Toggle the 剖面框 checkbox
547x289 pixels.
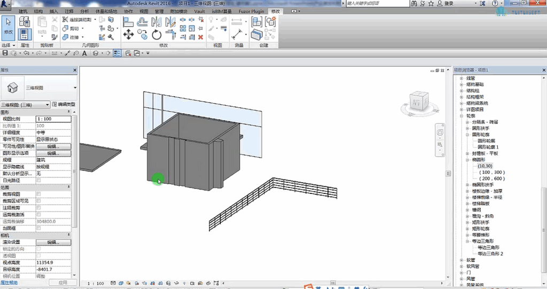click(38, 228)
